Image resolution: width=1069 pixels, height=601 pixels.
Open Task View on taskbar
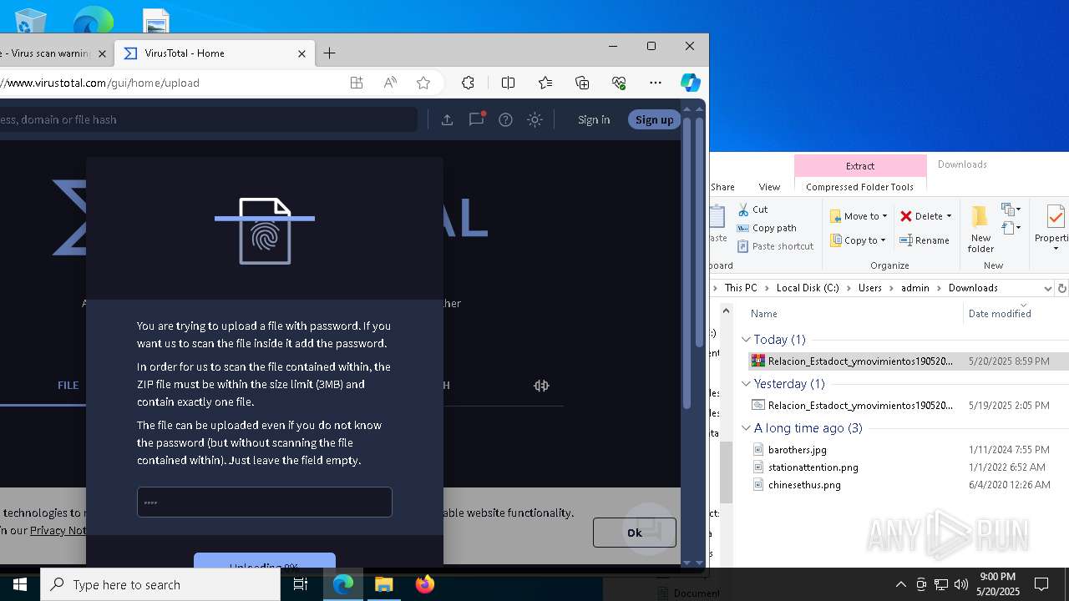[x=301, y=584]
